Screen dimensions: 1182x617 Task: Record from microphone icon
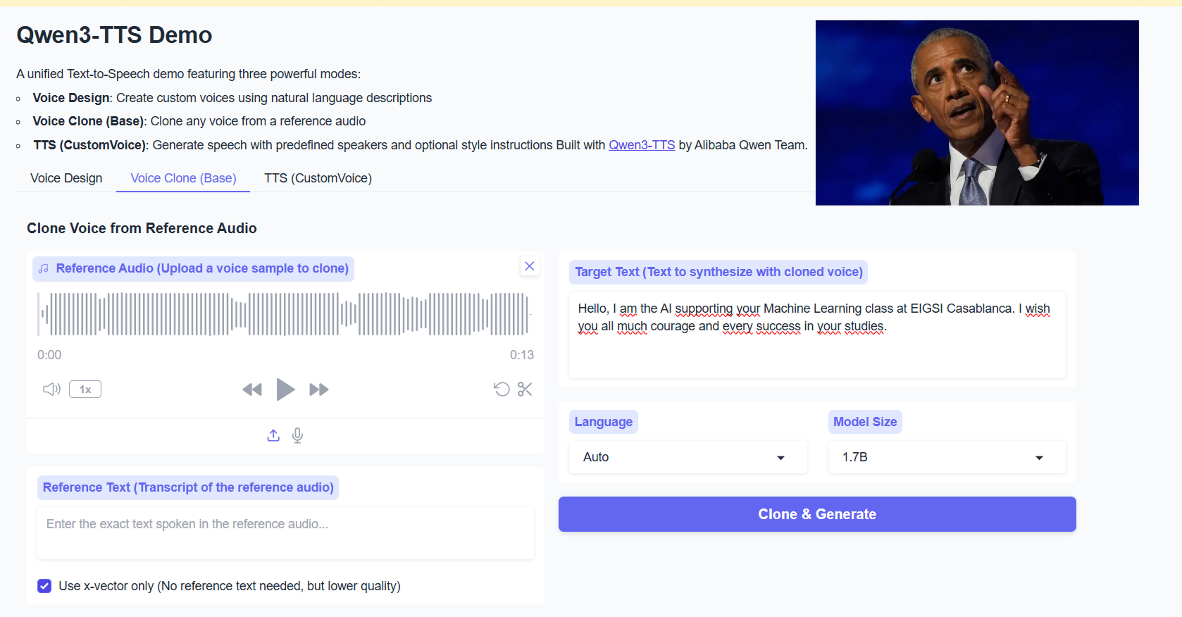[x=297, y=435]
